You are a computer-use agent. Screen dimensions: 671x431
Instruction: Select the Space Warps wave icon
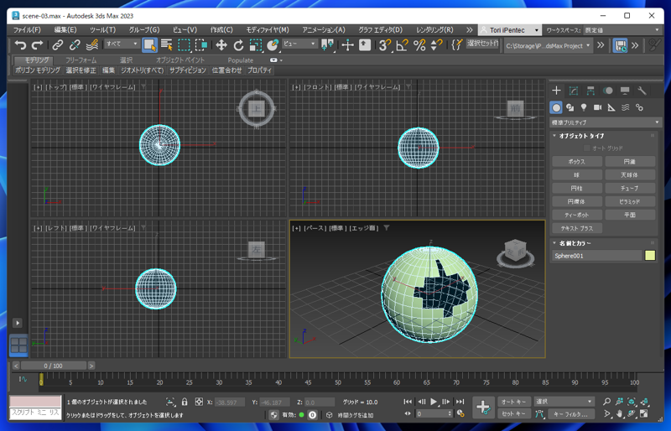625,107
